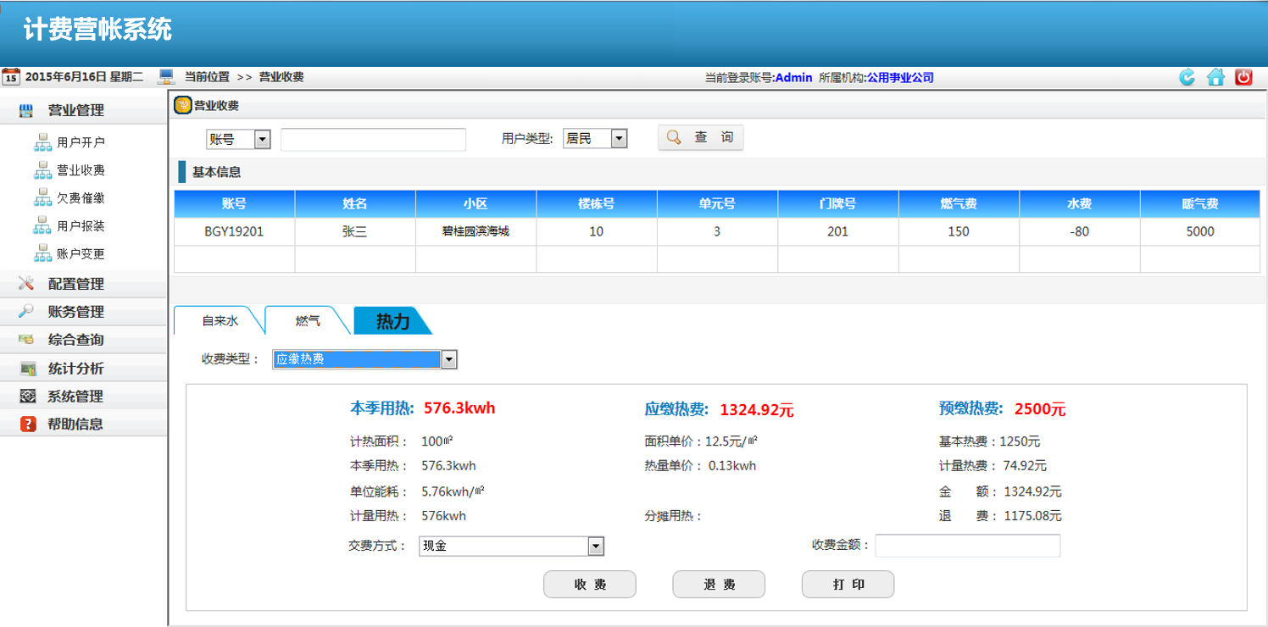The image size is (1268, 627).
Task: Expand the 统计分析 menu section
Action: [84, 369]
